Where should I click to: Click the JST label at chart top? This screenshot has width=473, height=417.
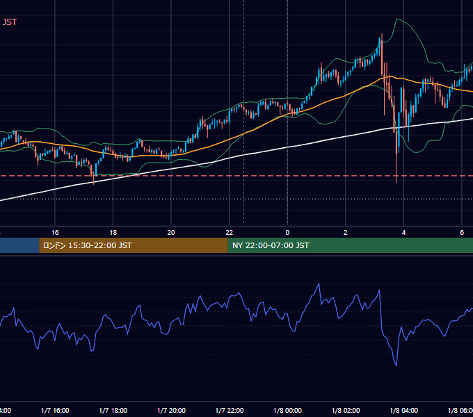pyautogui.click(x=10, y=22)
